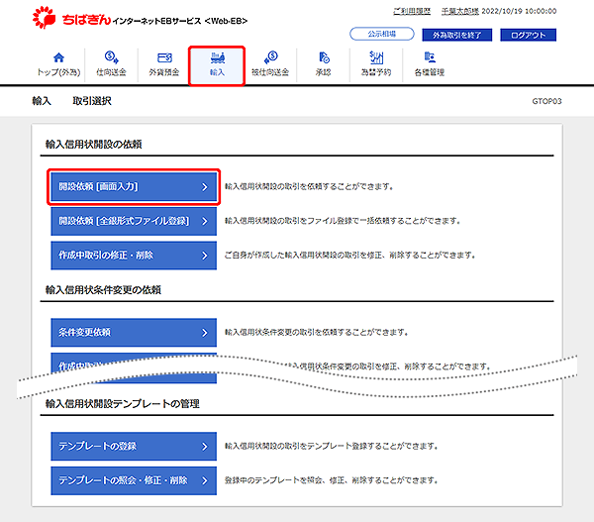This screenshot has width=594, height=522.
Task: Open the ご利用履歴 link
Action: [x=412, y=11]
